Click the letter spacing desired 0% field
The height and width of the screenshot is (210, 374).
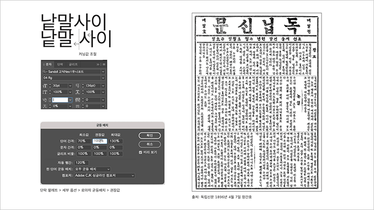pyautogui.click(x=99, y=147)
